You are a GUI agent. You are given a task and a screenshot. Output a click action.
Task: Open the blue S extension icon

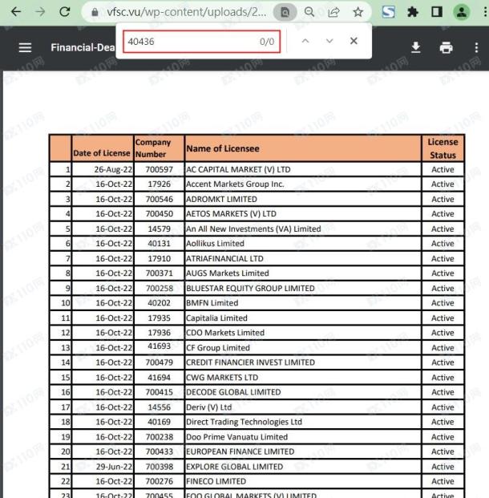[x=389, y=12]
